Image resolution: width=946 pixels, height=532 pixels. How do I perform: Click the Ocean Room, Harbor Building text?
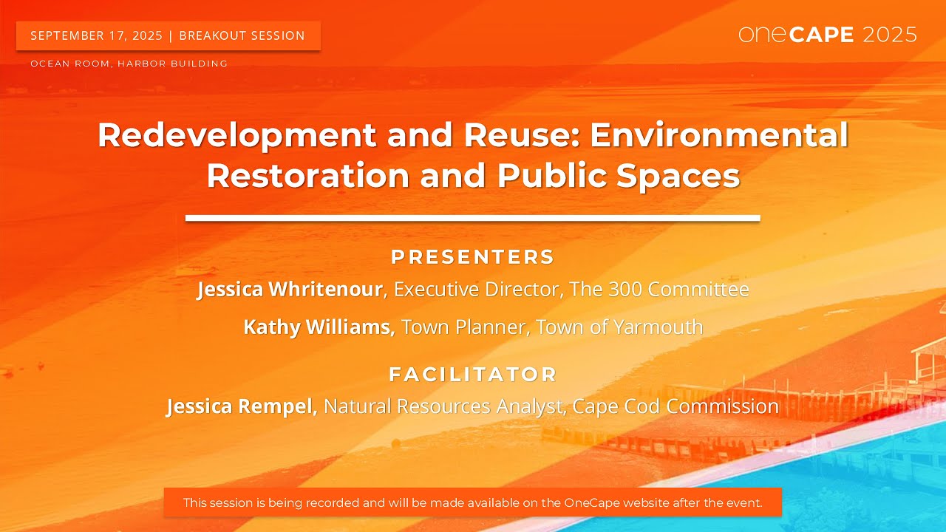pyautogui.click(x=129, y=64)
